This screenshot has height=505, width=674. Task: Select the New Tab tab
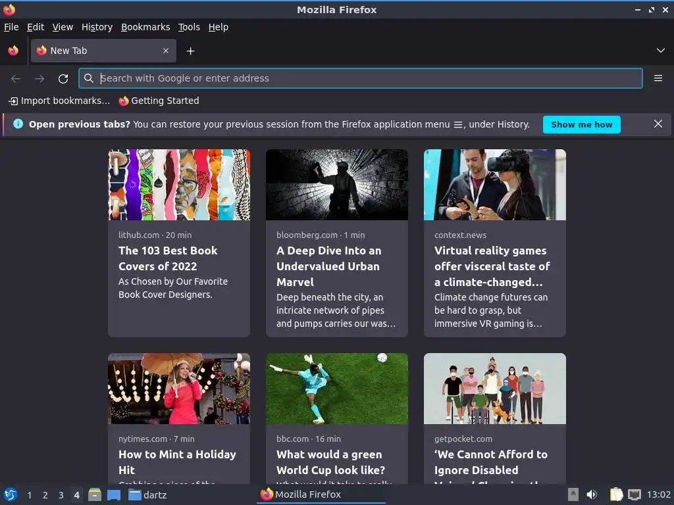coord(103,51)
